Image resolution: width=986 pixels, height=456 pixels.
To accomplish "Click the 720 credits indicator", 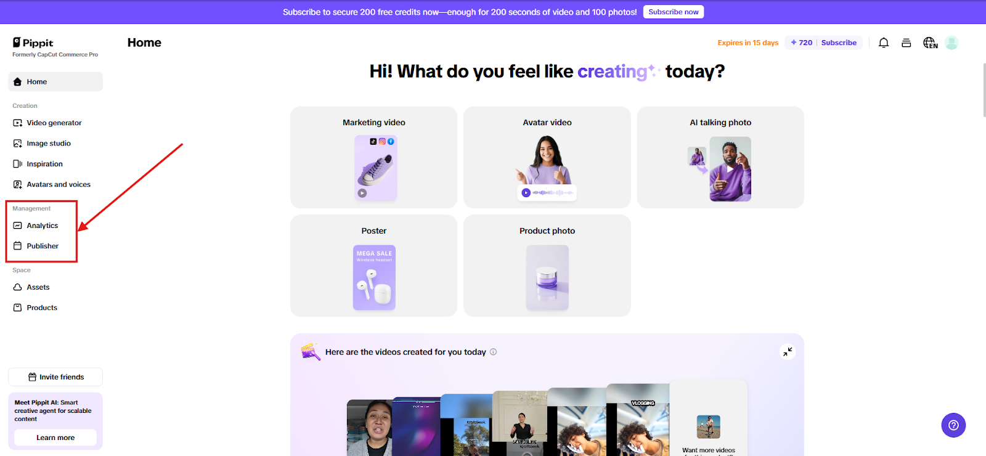I will 801,43.
